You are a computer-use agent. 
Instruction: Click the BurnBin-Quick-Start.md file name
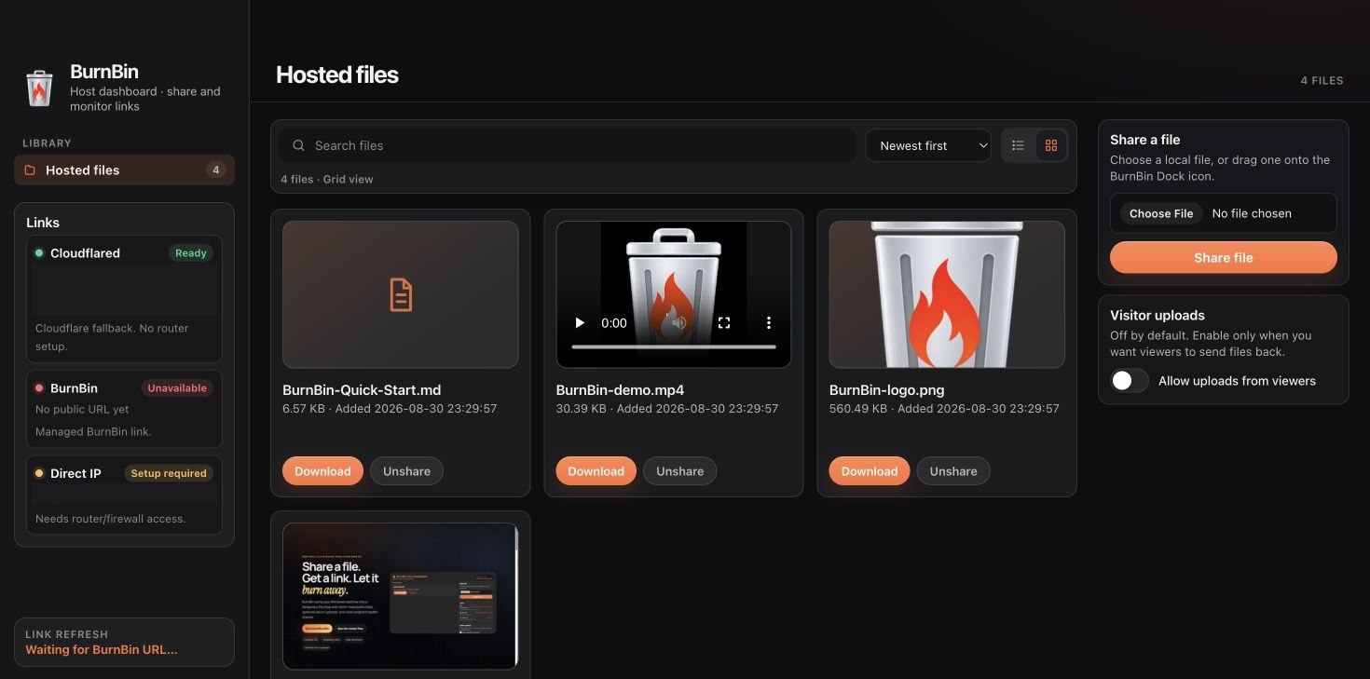tap(362, 390)
